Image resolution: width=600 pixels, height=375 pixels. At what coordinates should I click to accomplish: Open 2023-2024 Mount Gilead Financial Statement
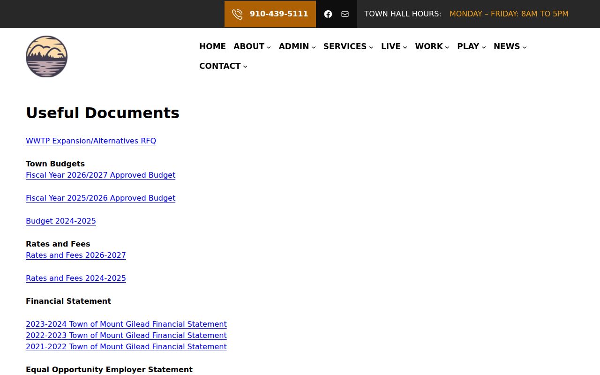pos(126,324)
